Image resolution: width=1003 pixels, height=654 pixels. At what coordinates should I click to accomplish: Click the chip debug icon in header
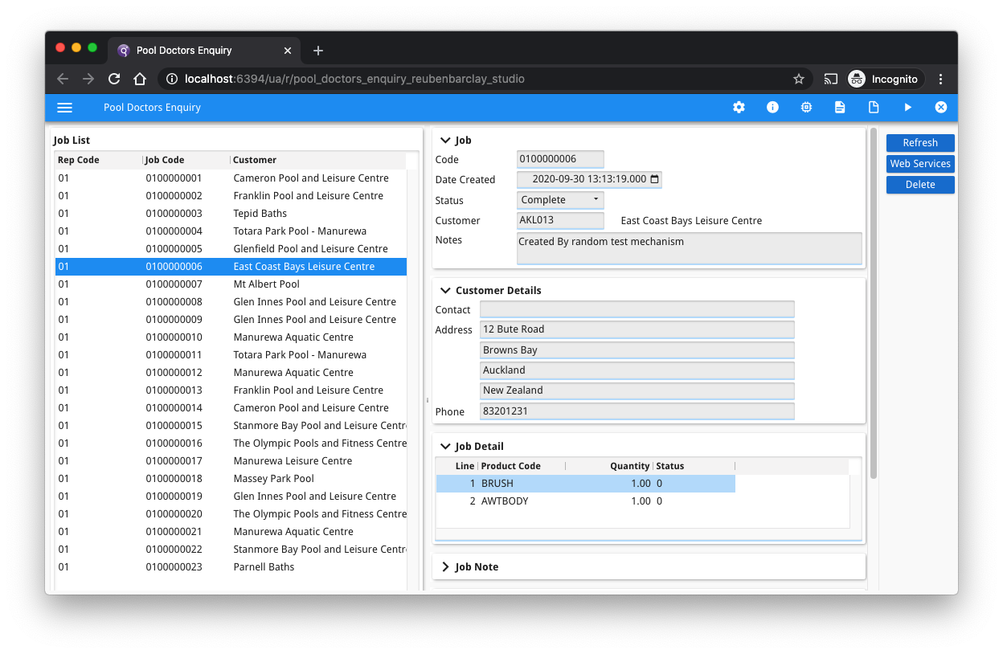[806, 108]
